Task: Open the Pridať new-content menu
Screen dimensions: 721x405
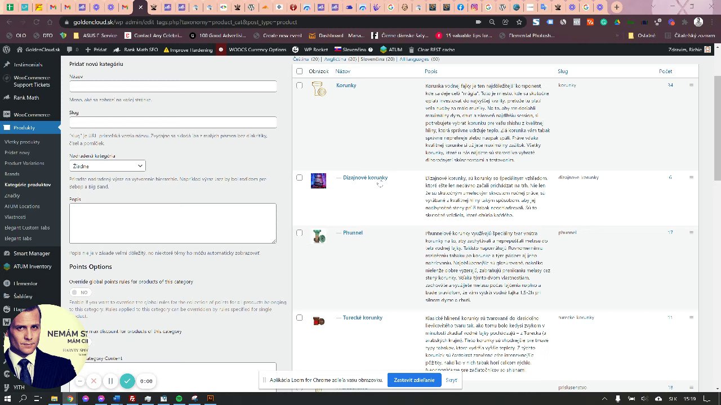Action: pyautogui.click(x=96, y=49)
